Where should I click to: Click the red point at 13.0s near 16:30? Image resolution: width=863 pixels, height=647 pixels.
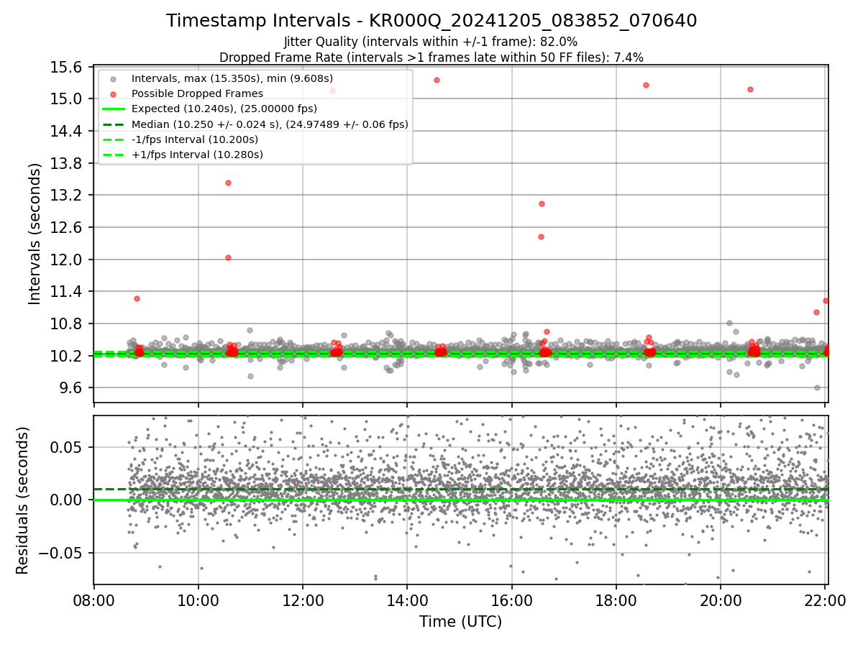pyautogui.click(x=542, y=203)
